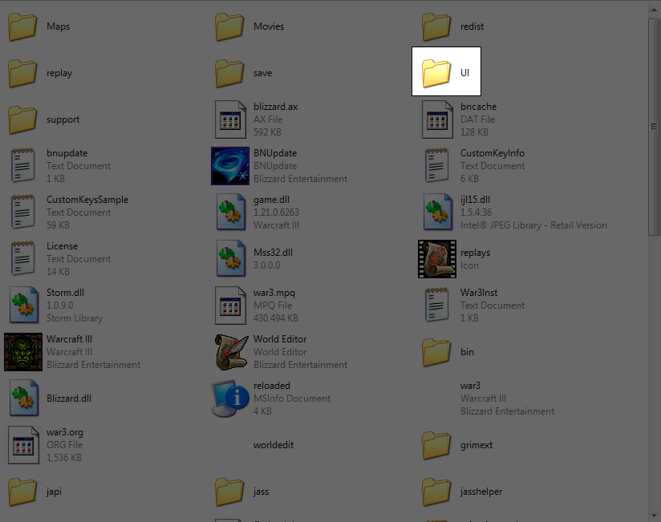The height and width of the screenshot is (522, 661).
Task: Select the jasshelper folder name
Action: [481, 492]
